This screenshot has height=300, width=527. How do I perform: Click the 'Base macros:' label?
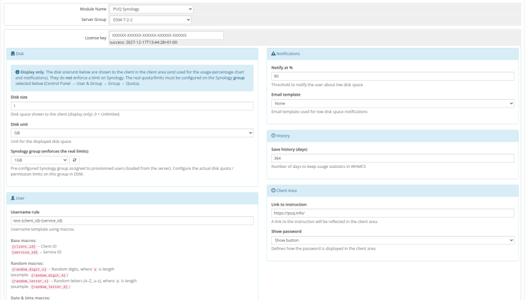pos(23,241)
